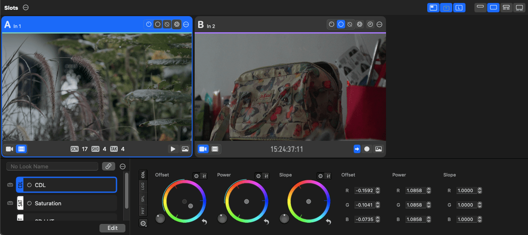Open the gear settings below the vertical tabs

pos(143,224)
